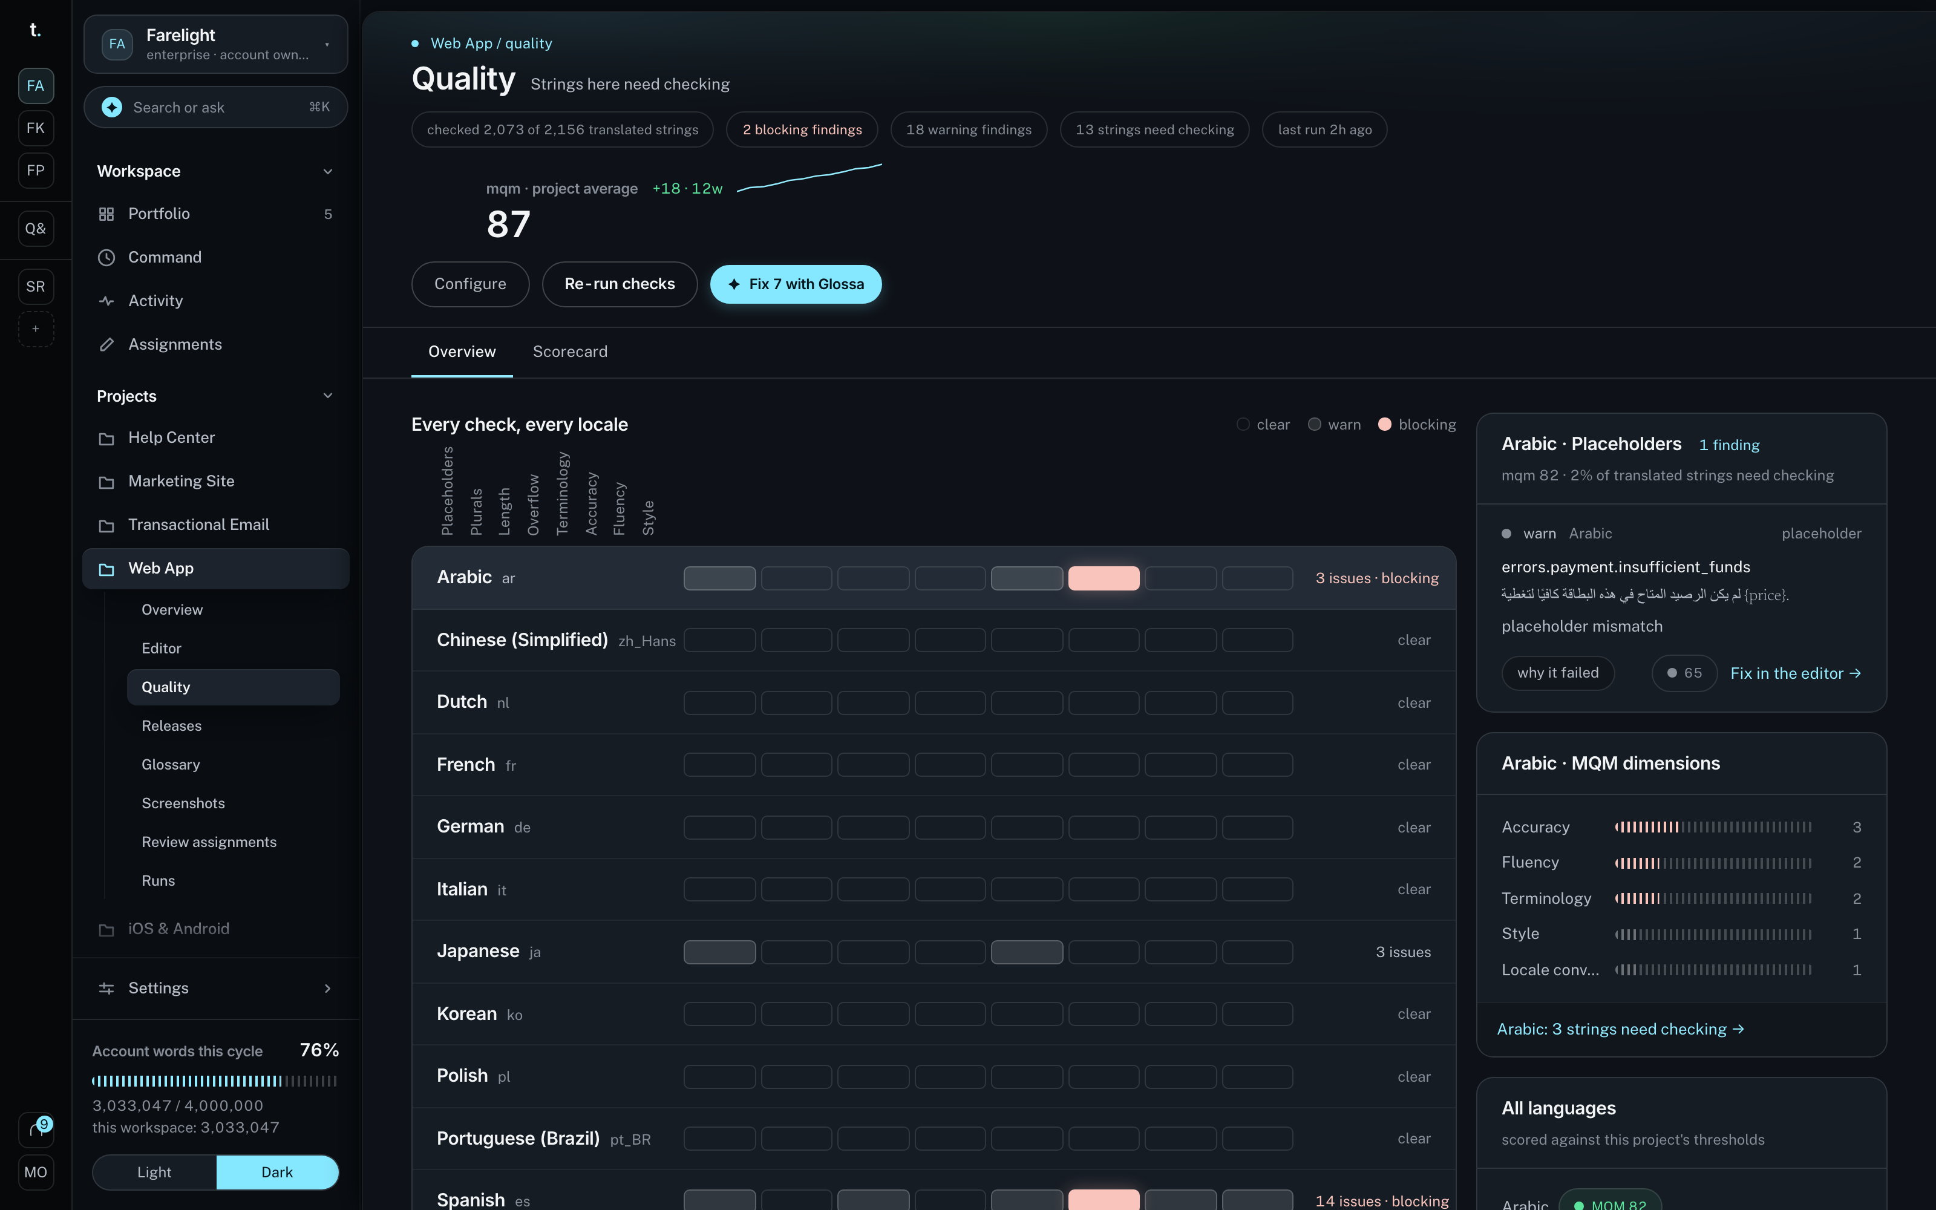Click the Activity pulse icon
The width and height of the screenshot is (1936, 1210).
click(106, 301)
